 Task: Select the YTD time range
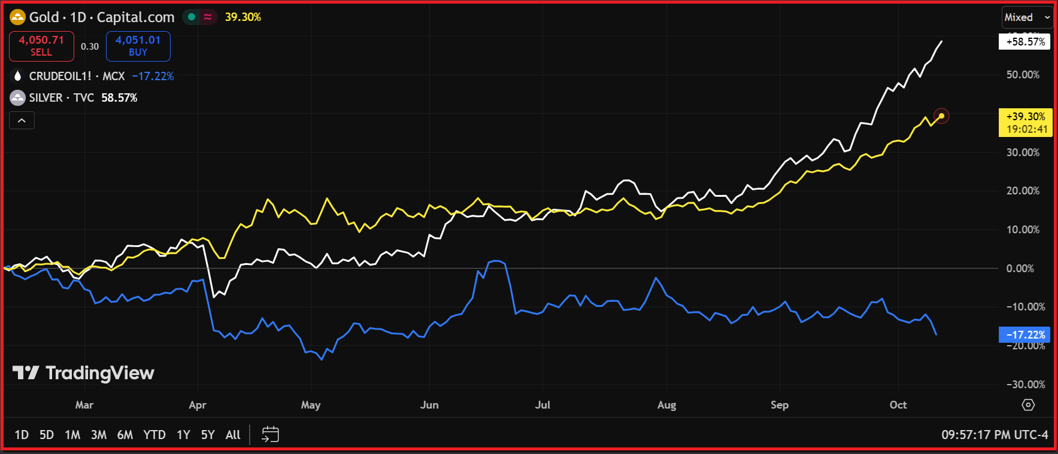click(x=154, y=435)
